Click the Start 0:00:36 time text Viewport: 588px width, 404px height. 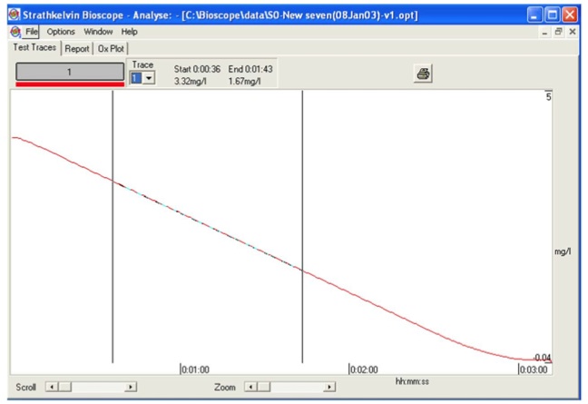coord(197,69)
